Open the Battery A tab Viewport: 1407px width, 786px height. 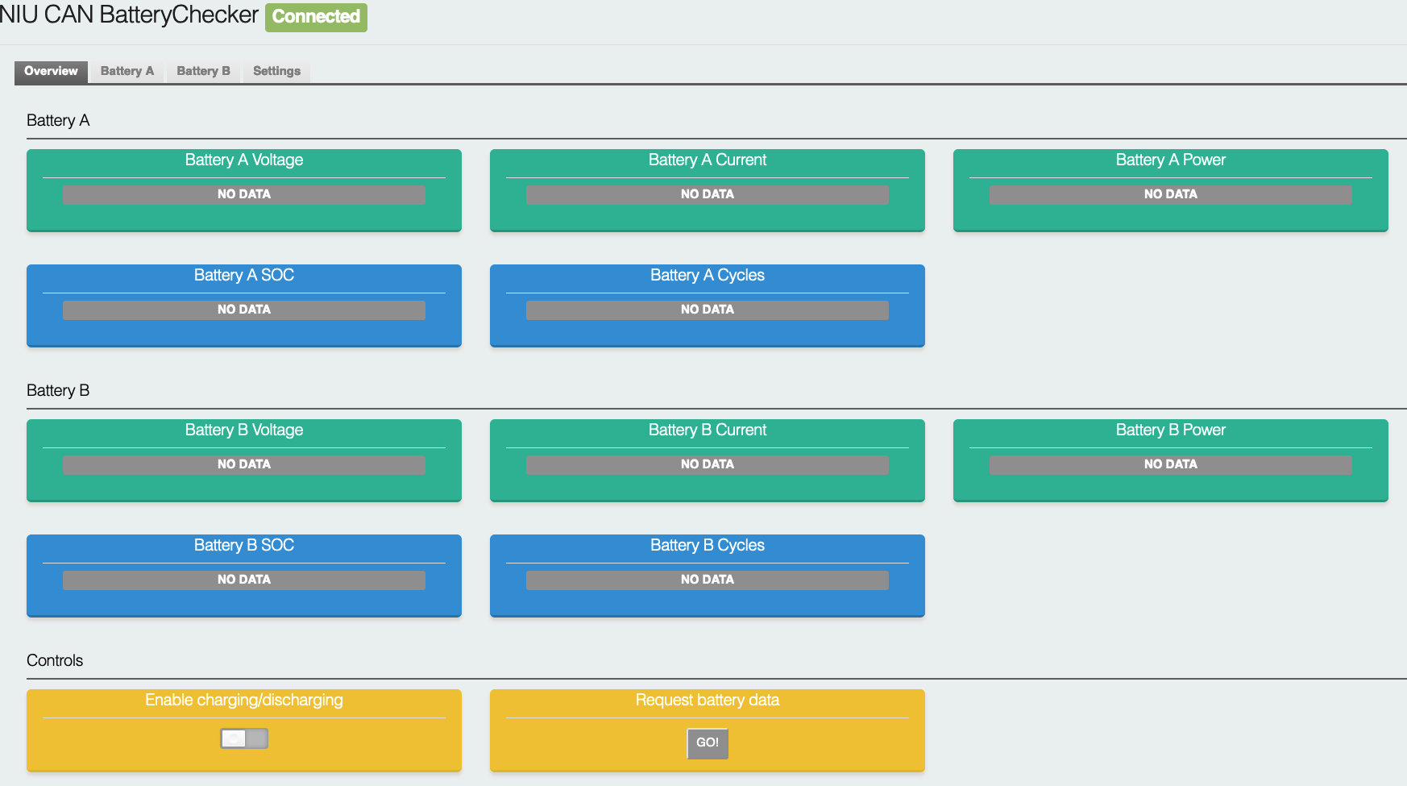point(127,71)
